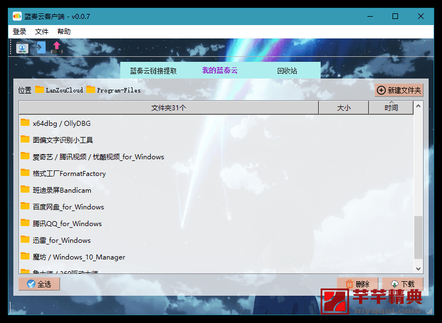Viewport: 442px width, 323px height.
Task: Maximize the 蓝奏云客户端 window
Action: pos(395,16)
